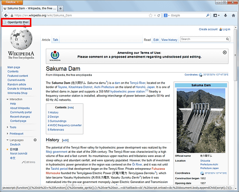Click the padlock site identity icon
The width and height of the screenshot is (239, 192).
12,15
